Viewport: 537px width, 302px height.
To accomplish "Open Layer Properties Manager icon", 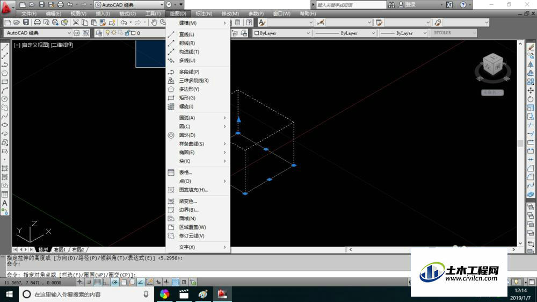I will coord(99,33).
